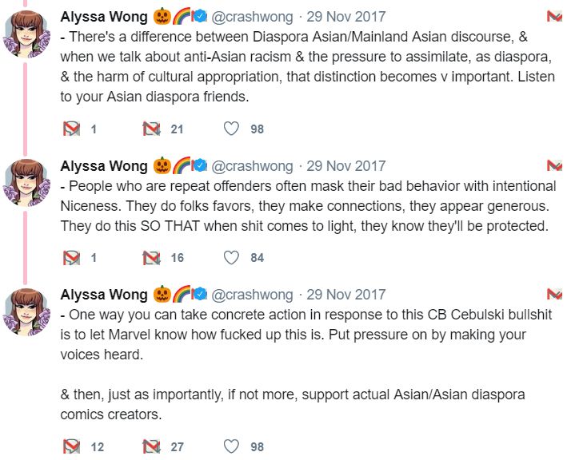The width and height of the screenshot is (579, 460).
Task: Click the avatar beside the CB Cebulski tweet
Action: (x=27, y=311)
